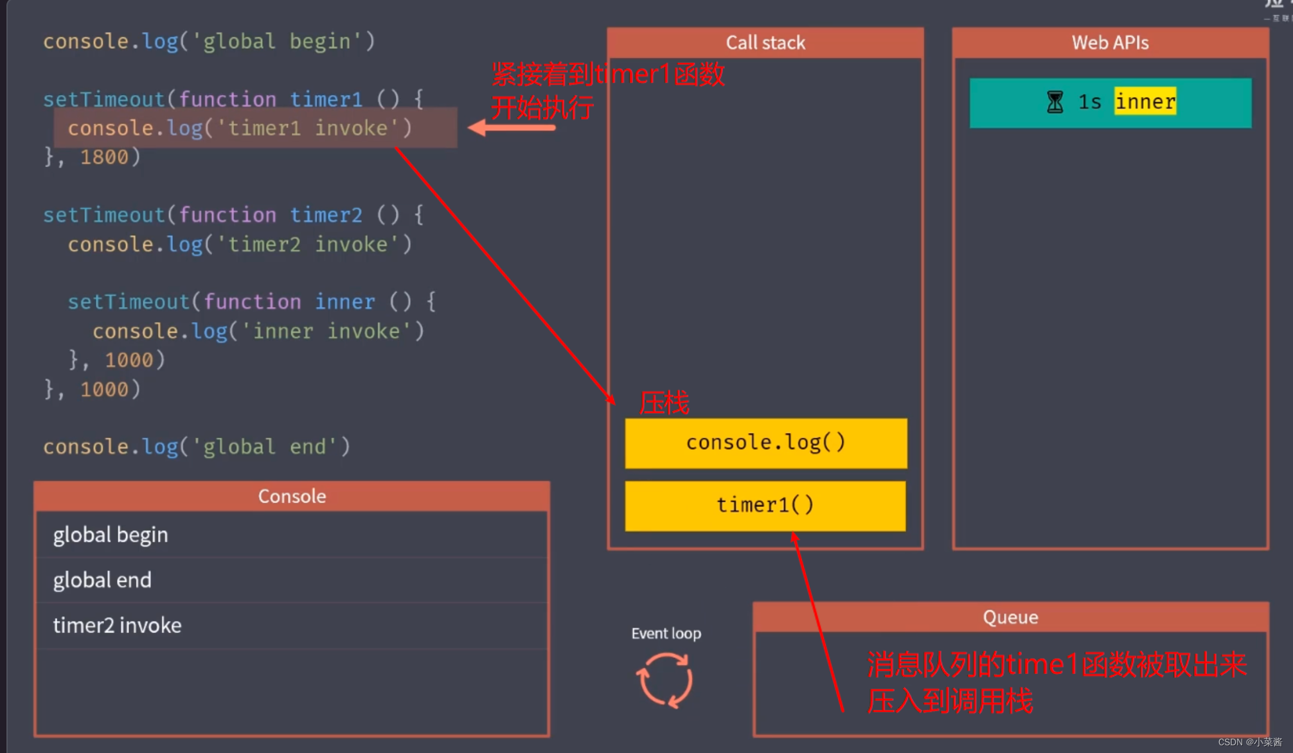Click the Console panel header
Viewport: 1293px width, 753px height.
click(292, 496)
